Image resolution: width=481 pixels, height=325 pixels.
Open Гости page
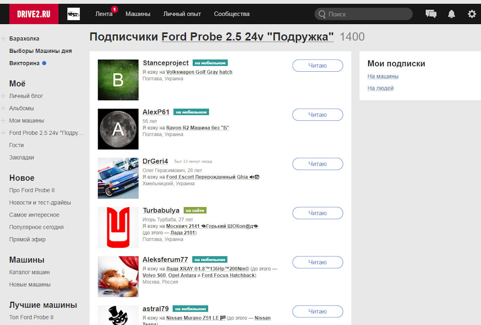tap(16, 145)
